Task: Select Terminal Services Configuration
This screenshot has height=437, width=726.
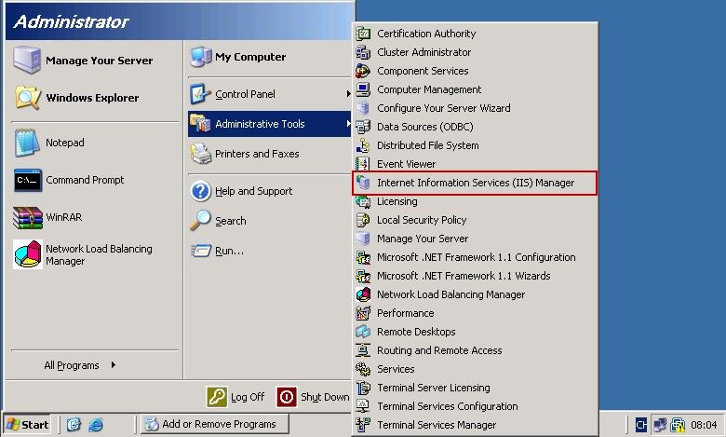Action: click(x=475, y=406)
